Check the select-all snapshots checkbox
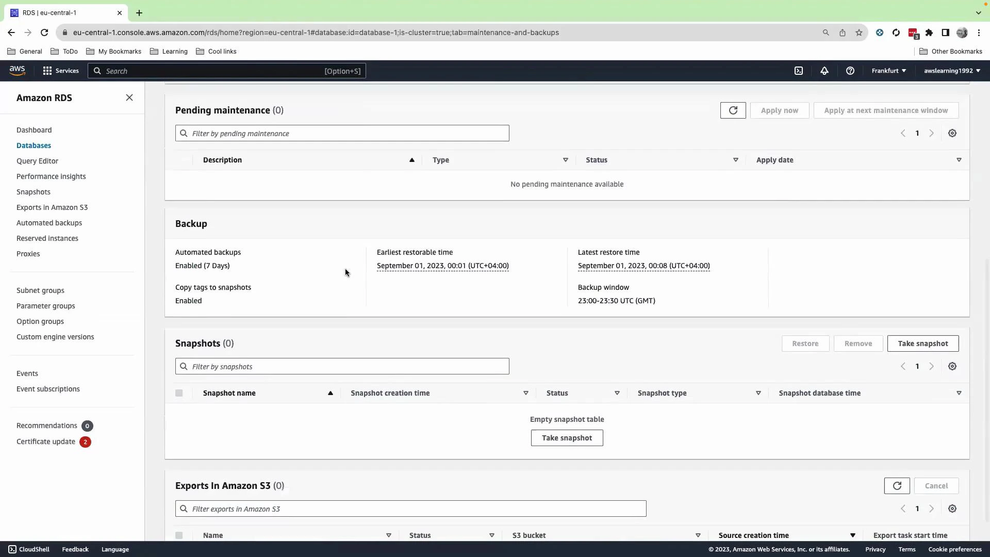 pos(179,392)
